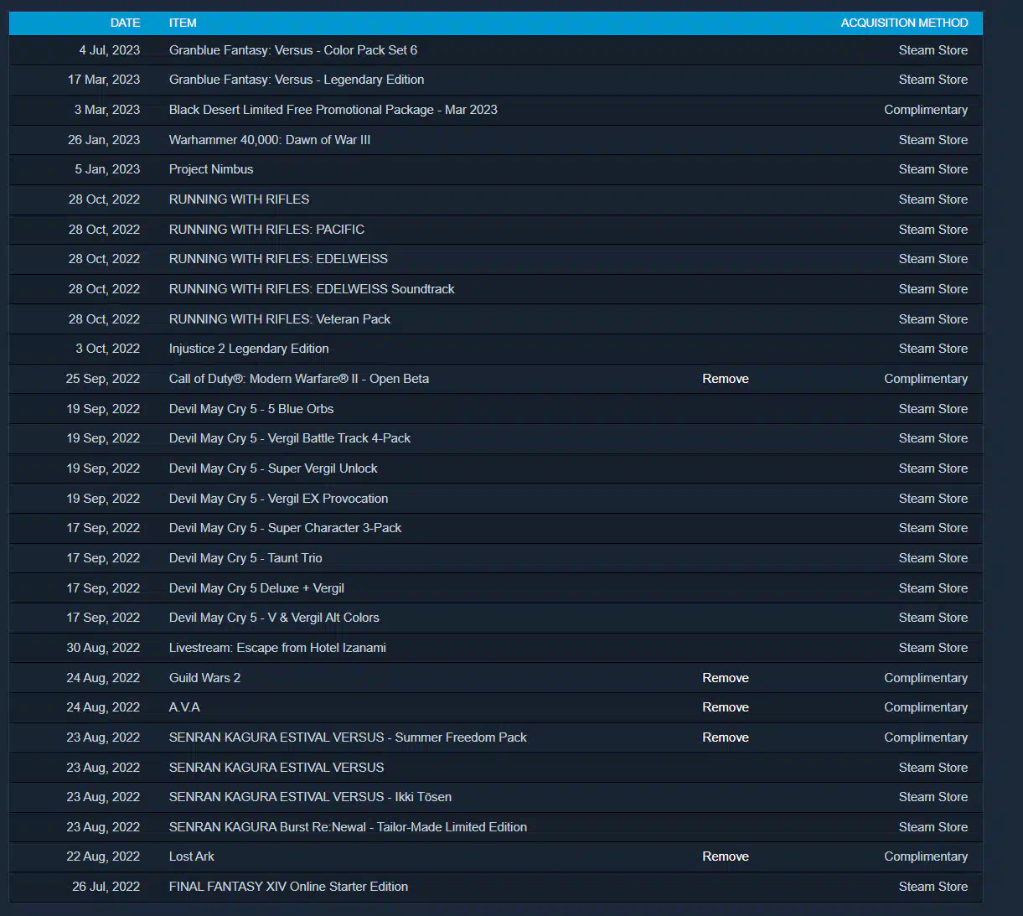Click the ACQUISITION METHOD column header
This screenshot has height=916, width=1023.
(x=905, y=23)
